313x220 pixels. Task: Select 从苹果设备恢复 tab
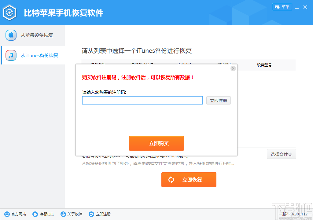(32, 35)
